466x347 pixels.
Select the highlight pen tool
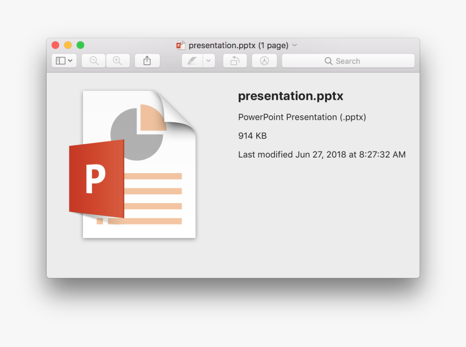coord(192,61)
